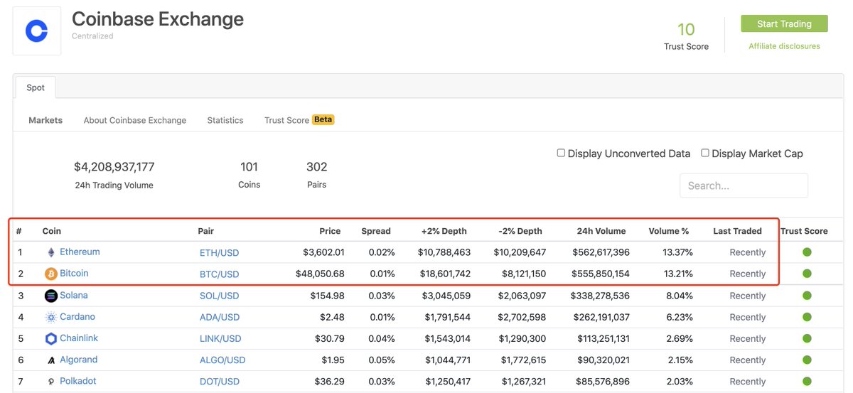Click the 302 Pairs count
Viewport: 853px width, 393px height.
point(316,167)
